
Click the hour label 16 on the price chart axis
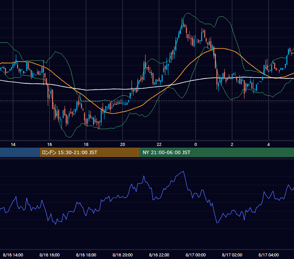point(49,145)
